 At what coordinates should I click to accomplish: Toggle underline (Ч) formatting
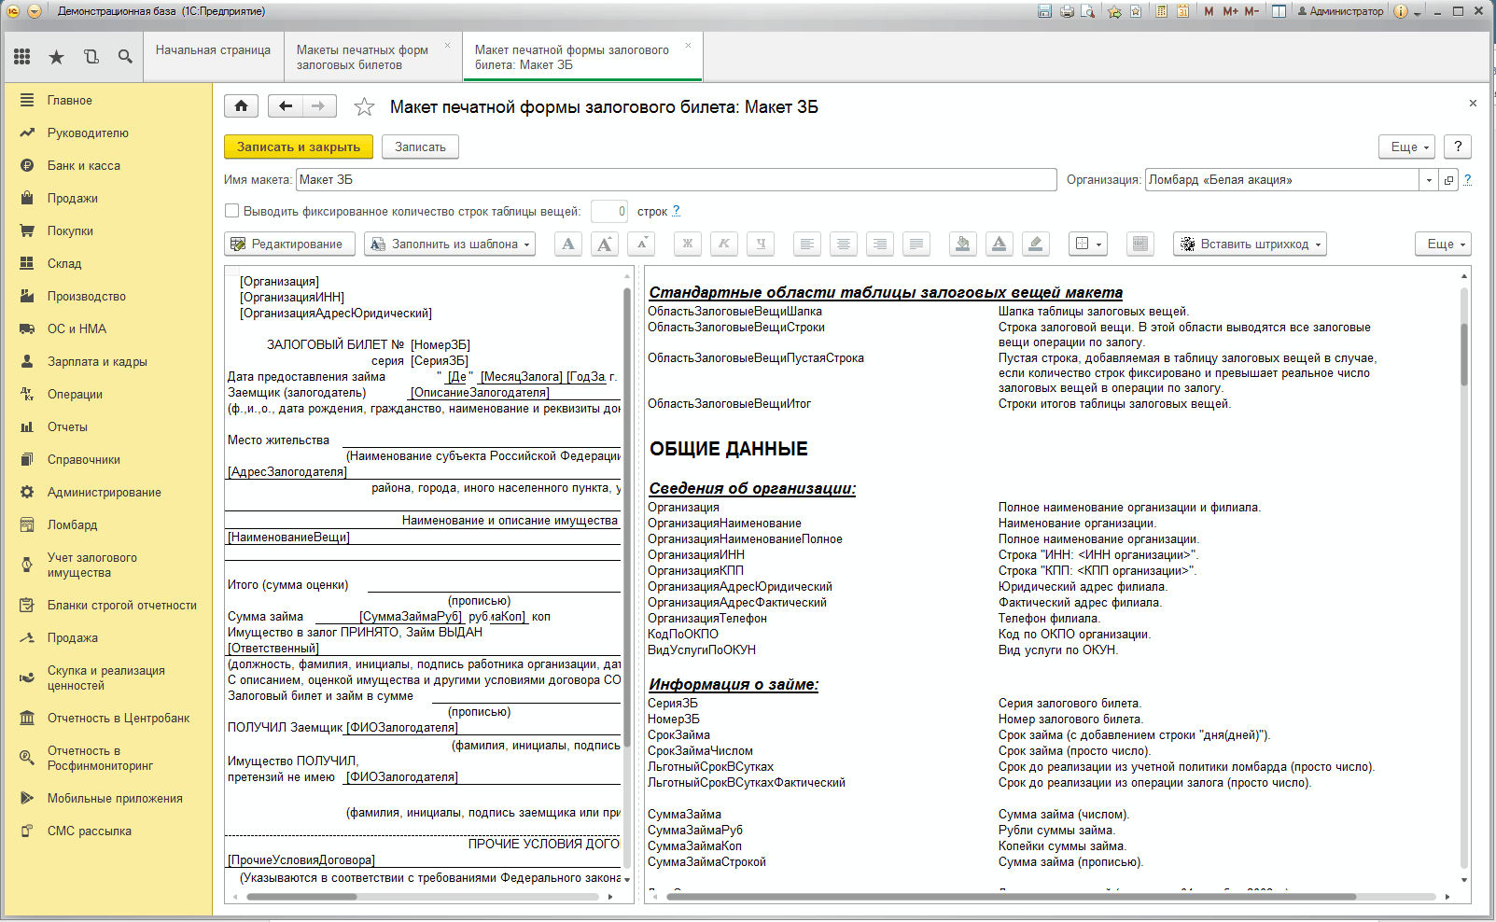point(761,244)
